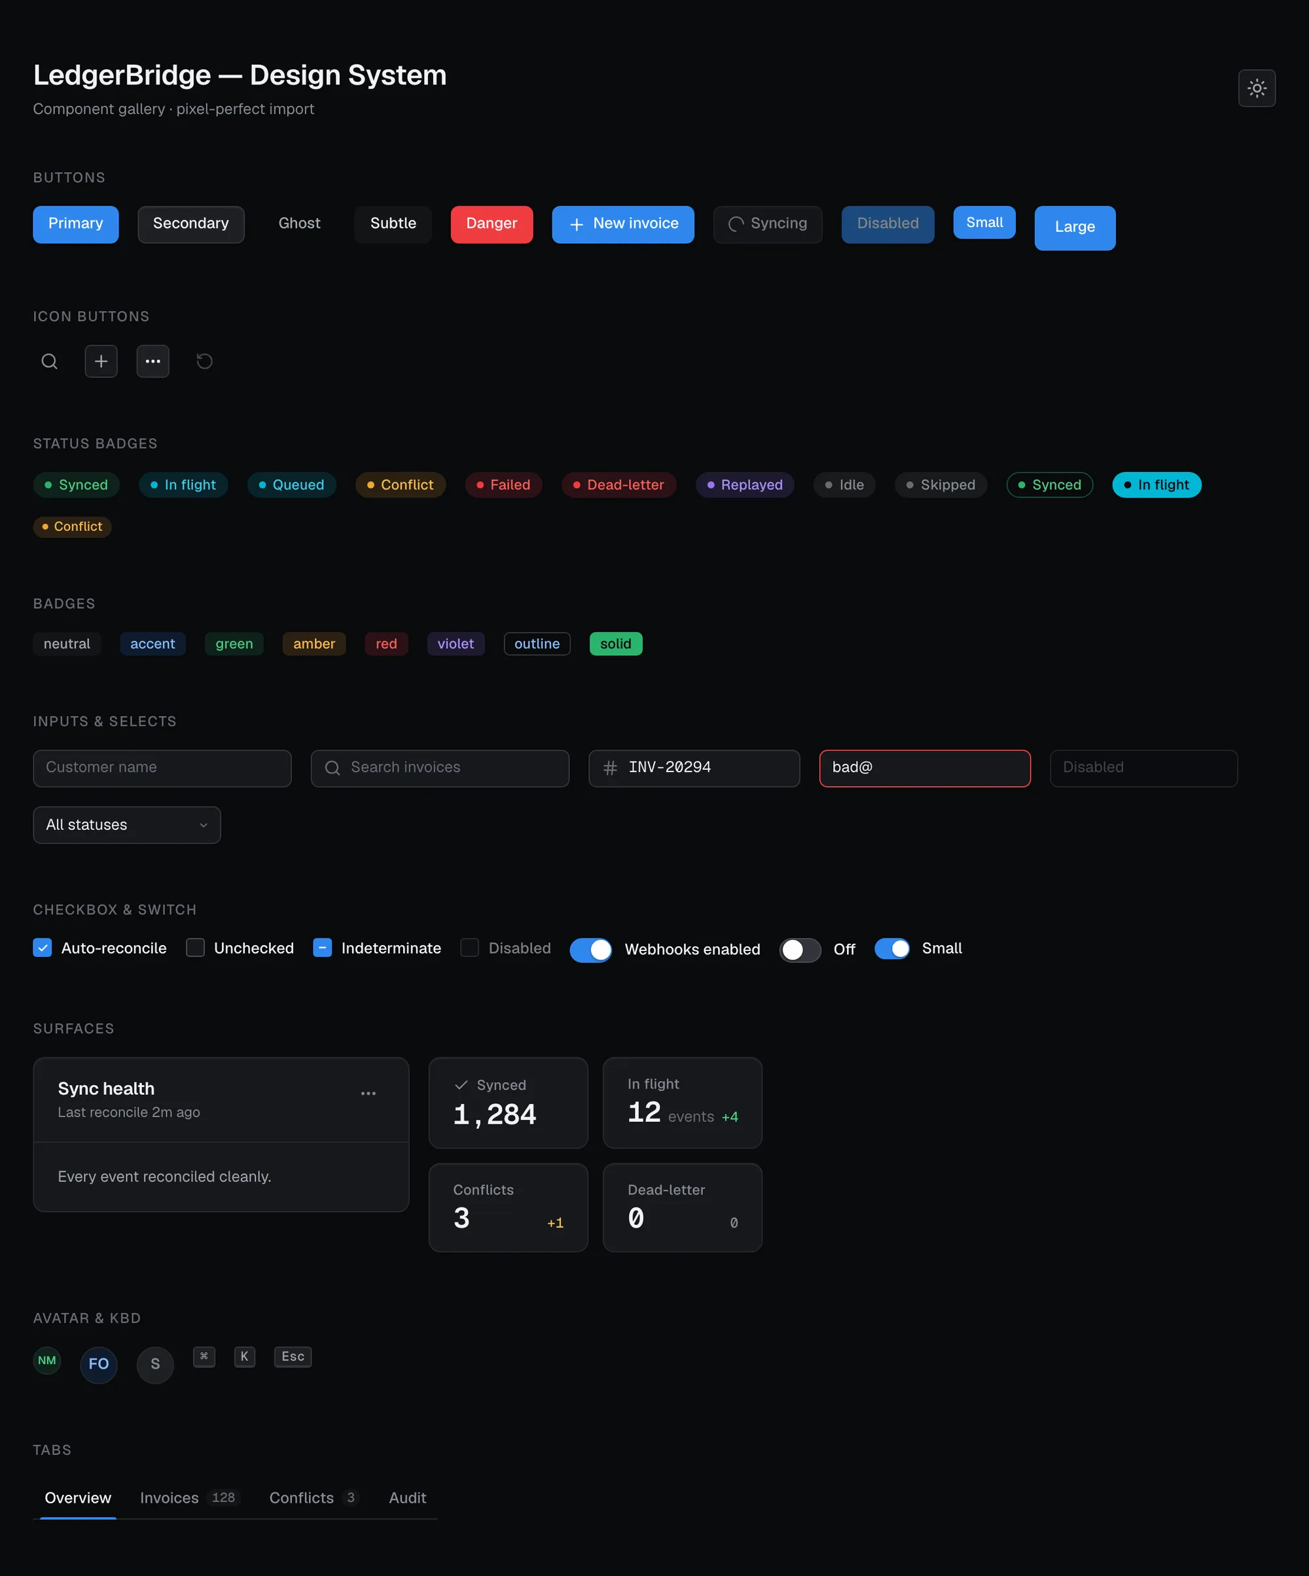Screen dimensions: 1309x1576
Task: Click the Dead-letter status badge
Action: click(619, 485)
